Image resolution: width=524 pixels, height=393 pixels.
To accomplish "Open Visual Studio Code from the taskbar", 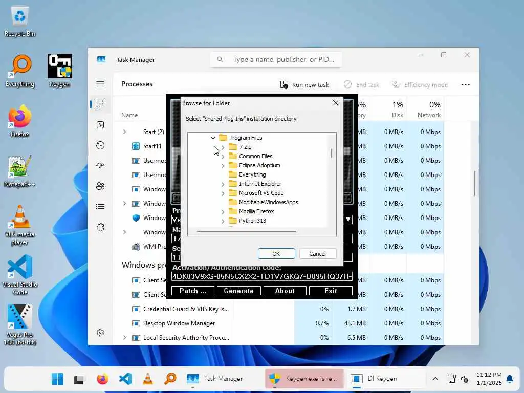I will (x=125, y=379).
